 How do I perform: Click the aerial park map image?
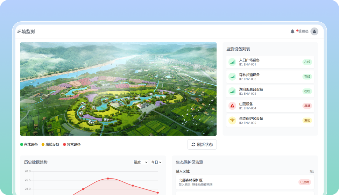[x=118, y=89]
